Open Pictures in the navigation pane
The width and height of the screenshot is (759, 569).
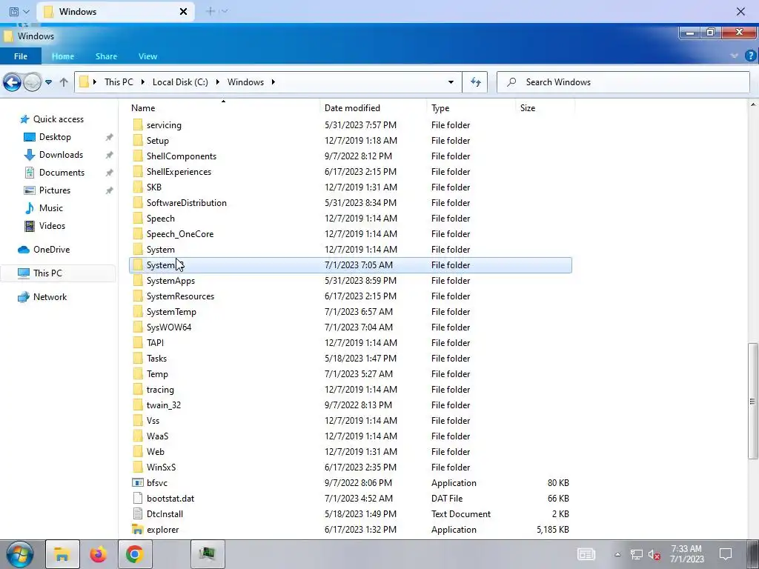(55, 190)
